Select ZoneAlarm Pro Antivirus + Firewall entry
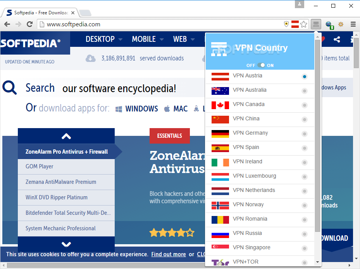 66,152
